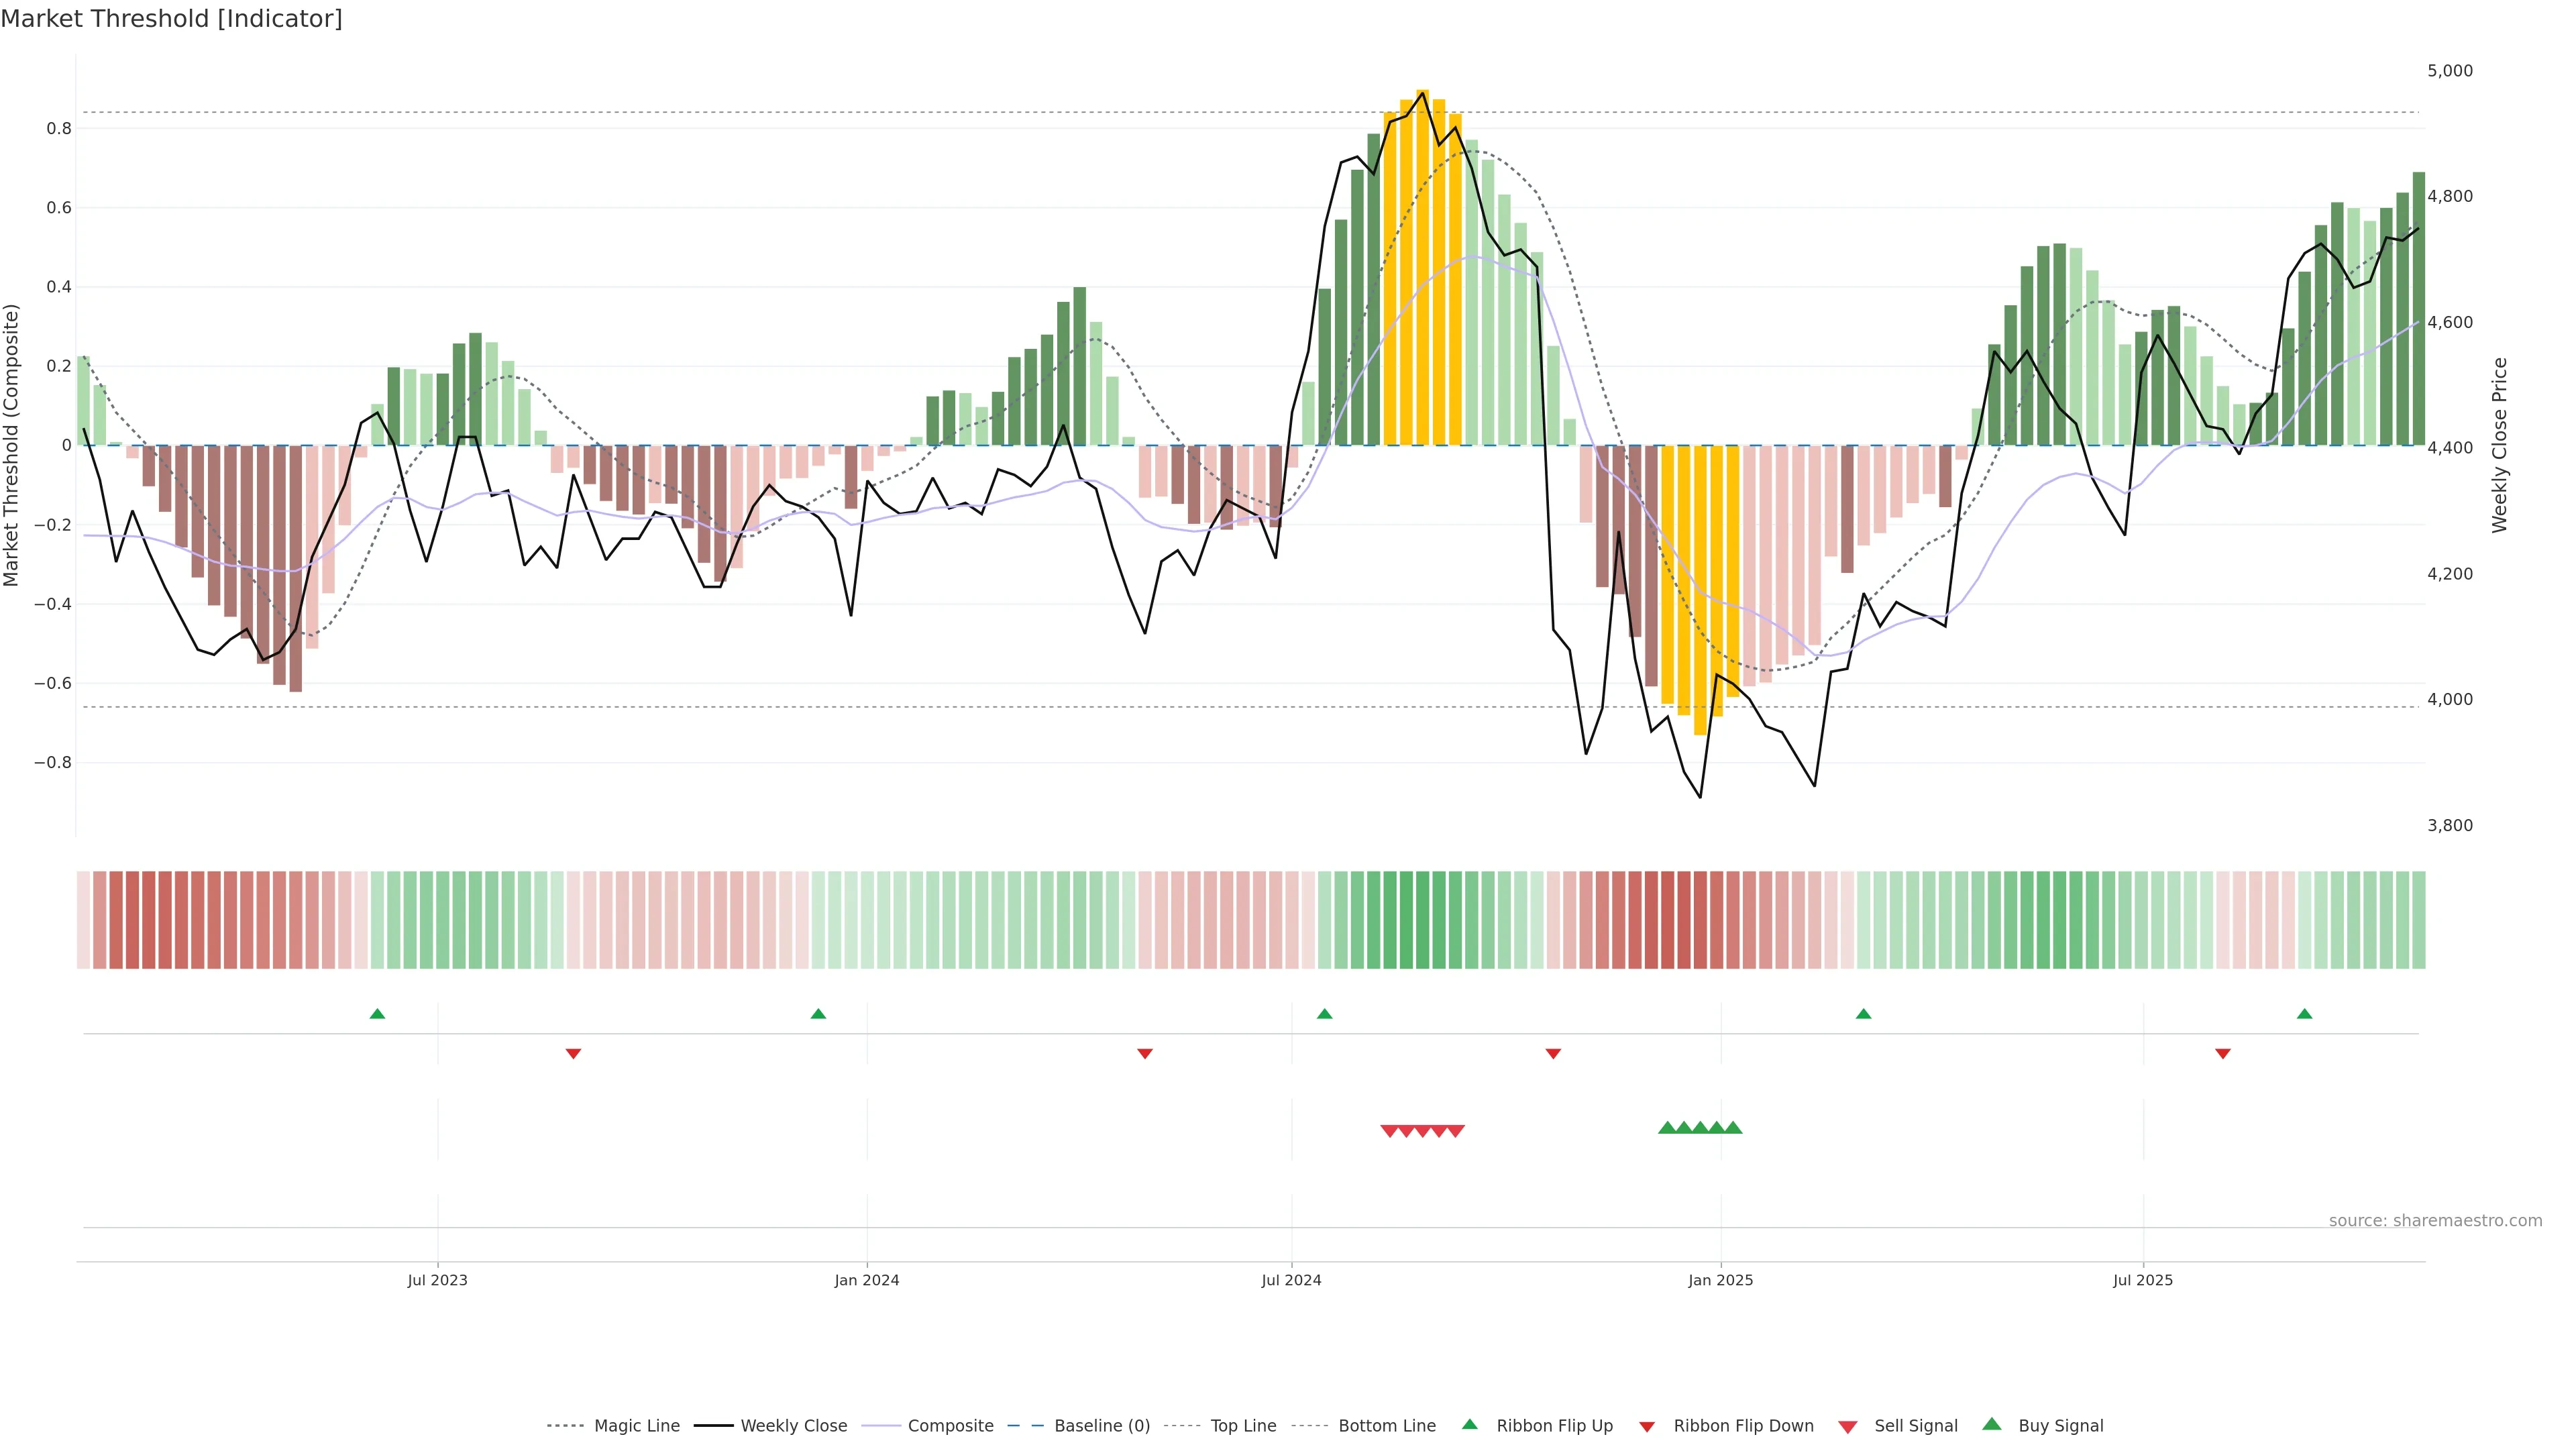Click the sharemaestro.com source text
Viewport: 2576px width, 1449px height.
click(2435, 1221)
